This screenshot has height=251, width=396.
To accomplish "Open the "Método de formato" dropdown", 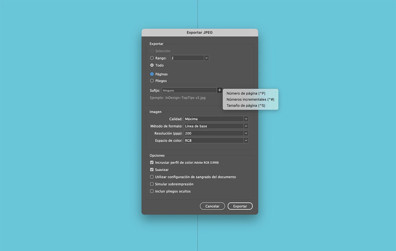I will point(246,126).
